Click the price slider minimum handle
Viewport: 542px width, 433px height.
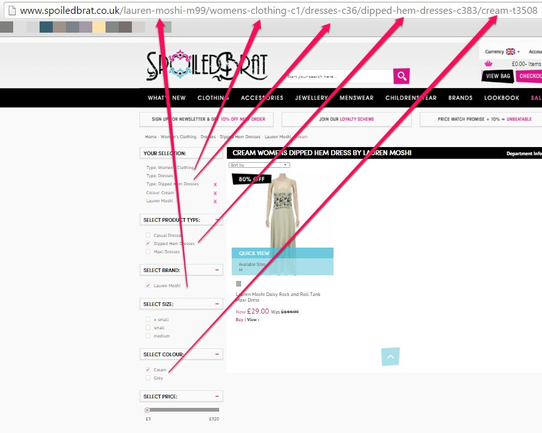(x=147, y=410)
